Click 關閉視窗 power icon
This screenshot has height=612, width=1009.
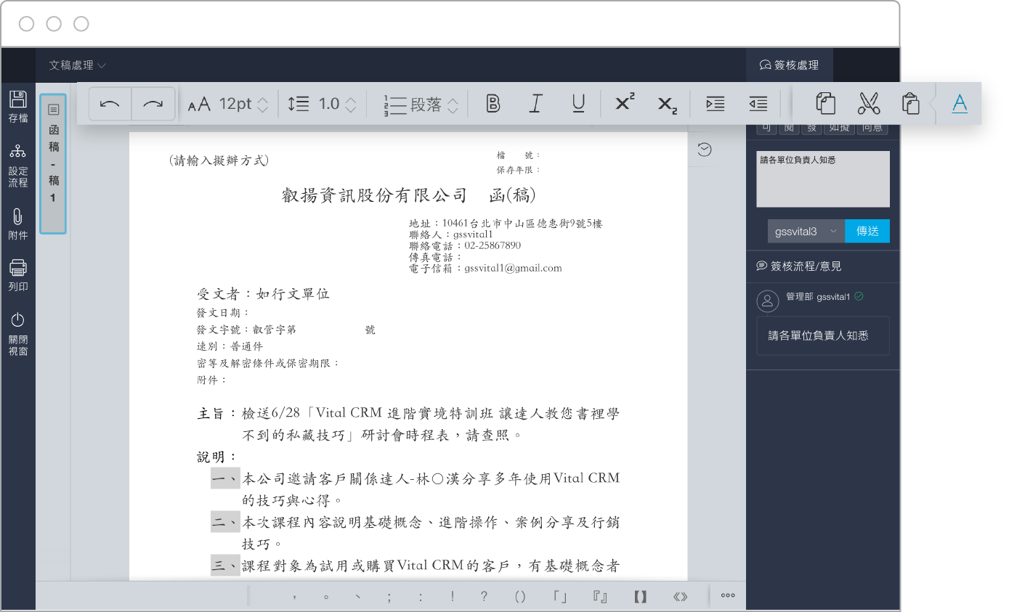coord(18,334)
